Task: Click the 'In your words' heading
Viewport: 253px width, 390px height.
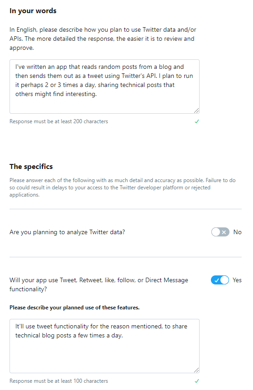Action: 33,11
